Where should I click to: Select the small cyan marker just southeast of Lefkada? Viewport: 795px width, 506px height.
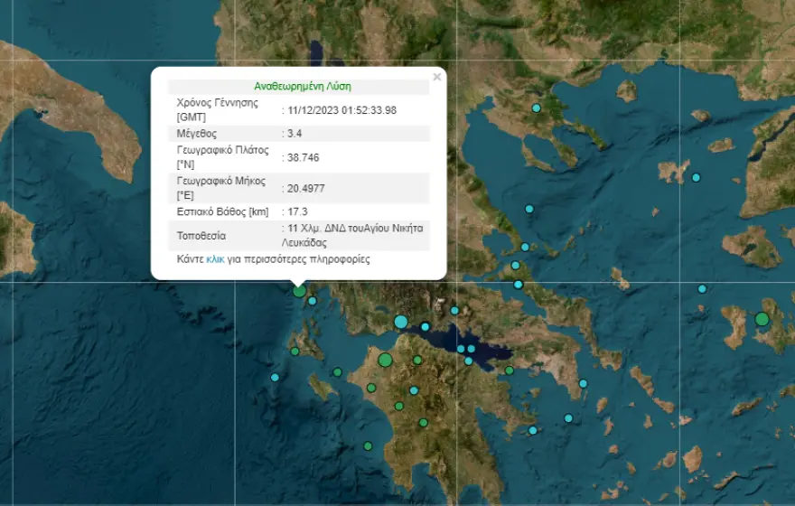tap(313, 301)
